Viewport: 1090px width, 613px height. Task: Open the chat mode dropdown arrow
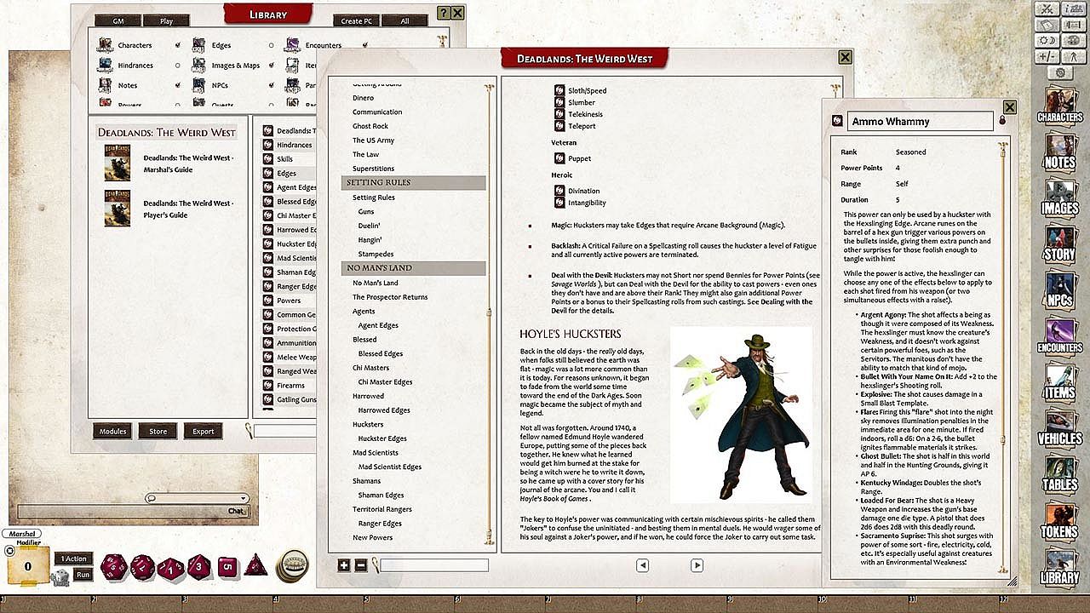point(244,498)
